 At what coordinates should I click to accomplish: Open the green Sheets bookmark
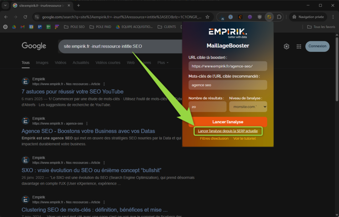[x=48, y=27]
